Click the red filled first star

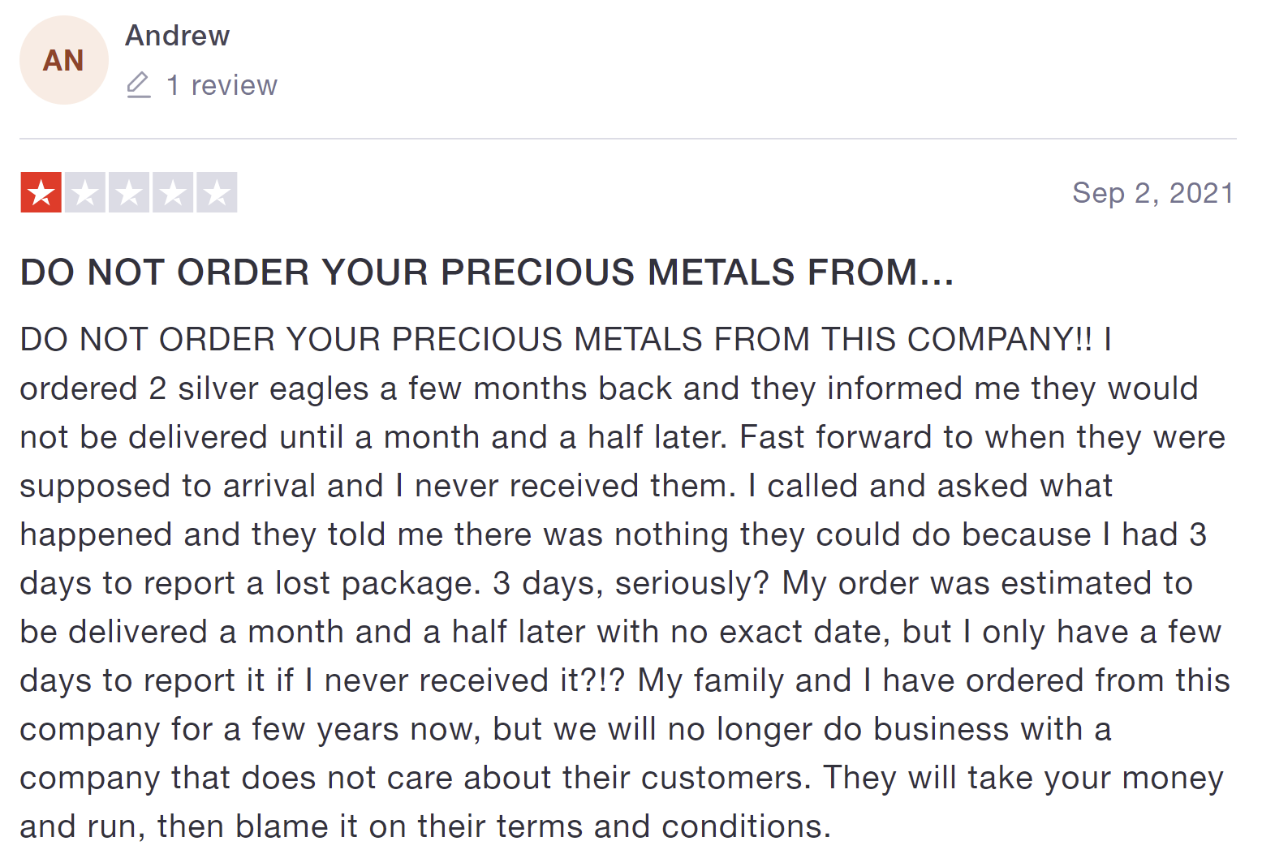[41, 192]
